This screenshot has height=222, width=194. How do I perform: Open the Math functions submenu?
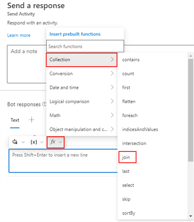point(81,115)
